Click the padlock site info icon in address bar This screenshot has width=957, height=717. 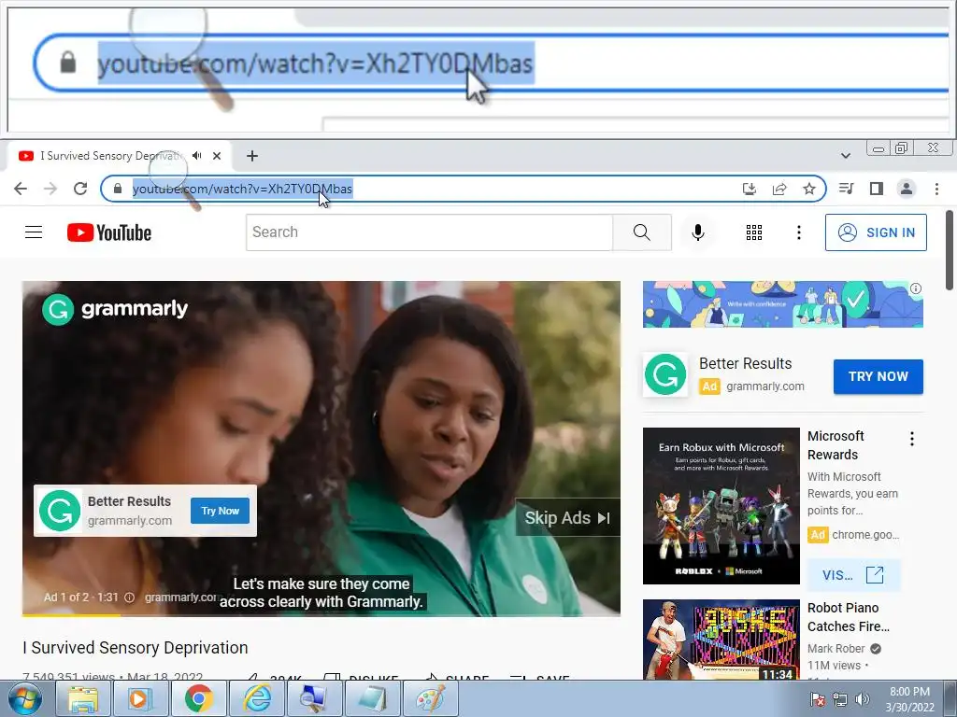pos(117,189)
